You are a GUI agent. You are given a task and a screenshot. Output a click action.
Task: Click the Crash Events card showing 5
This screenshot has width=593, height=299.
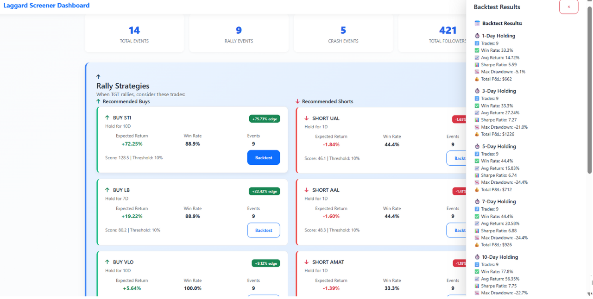343,33
